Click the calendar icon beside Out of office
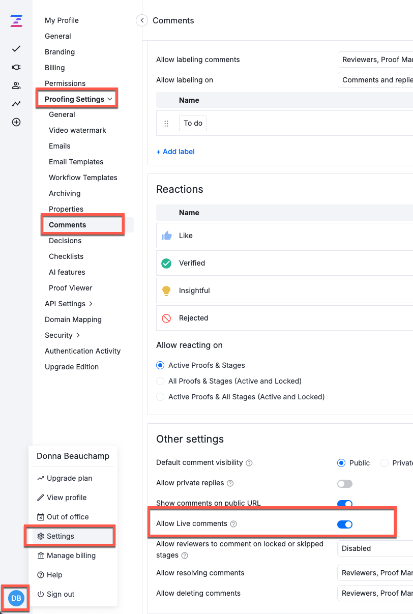 point(41,517)
